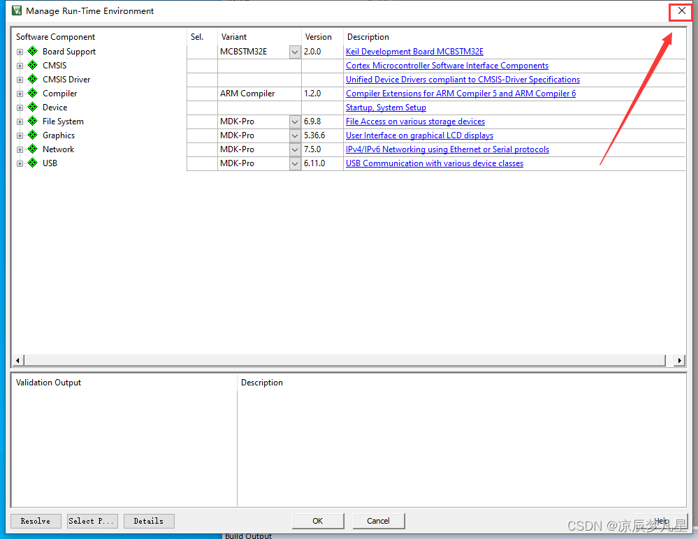This screenshot has height=539, width=698.
Task: Click the green diamond icon beside Board Support
Action: tap(33, 51)
